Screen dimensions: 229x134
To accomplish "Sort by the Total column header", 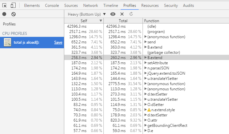I will tap(123, 21).
